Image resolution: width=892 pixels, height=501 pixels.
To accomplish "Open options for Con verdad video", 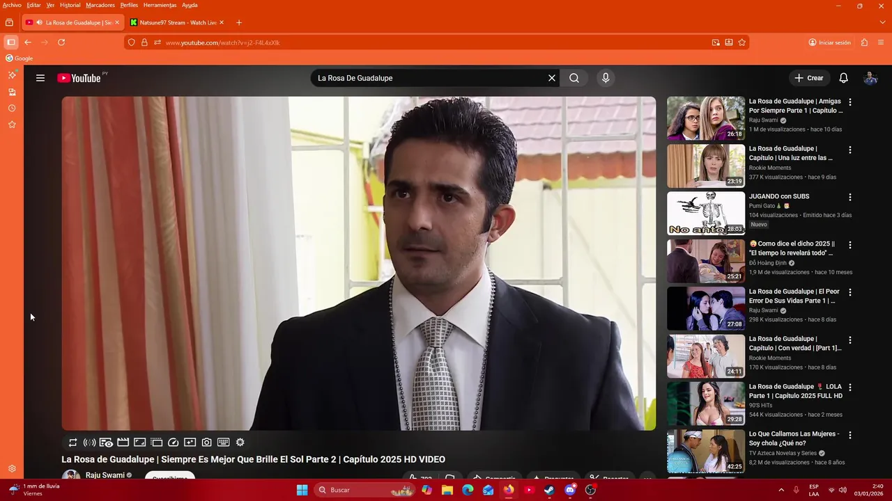I will coord(849,340).
